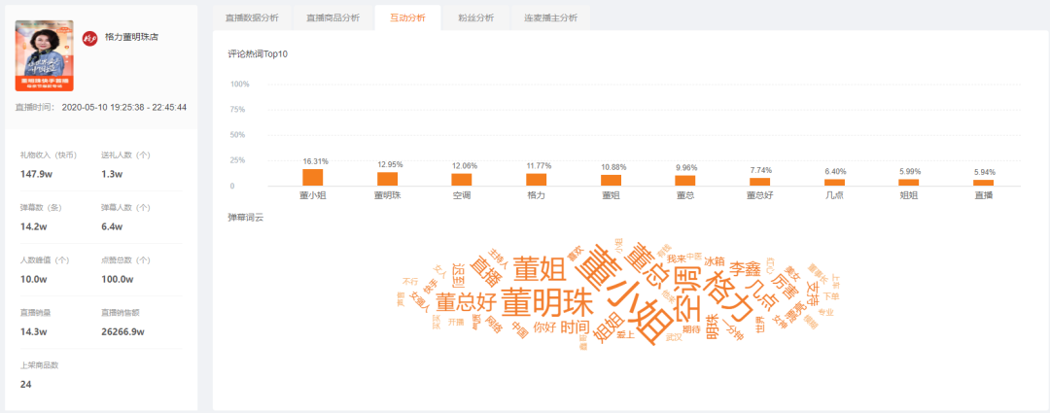Click the 董明珠 bar at 12.95%

[x=387, y=179]
